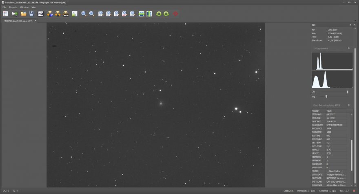359x194 pixels.
Task: Rotate image counter-clockwise with green arrow
Action: coord(159,14)
